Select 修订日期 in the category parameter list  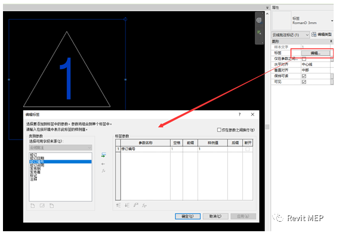click(x=37, y=158)
